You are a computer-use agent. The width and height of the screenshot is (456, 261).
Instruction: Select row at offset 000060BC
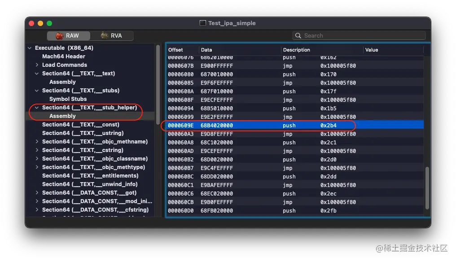tap(295, 176)
